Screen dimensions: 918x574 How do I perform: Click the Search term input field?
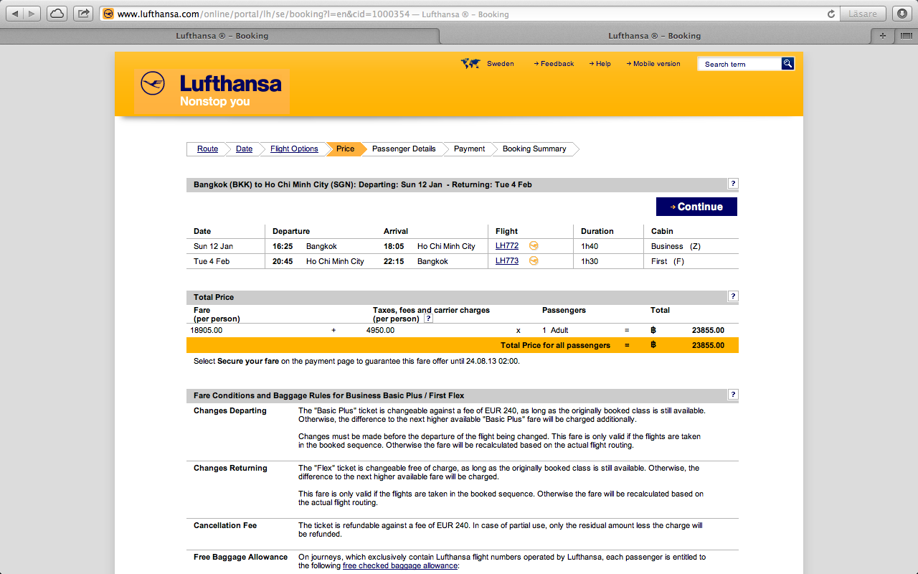pos(739,64)
